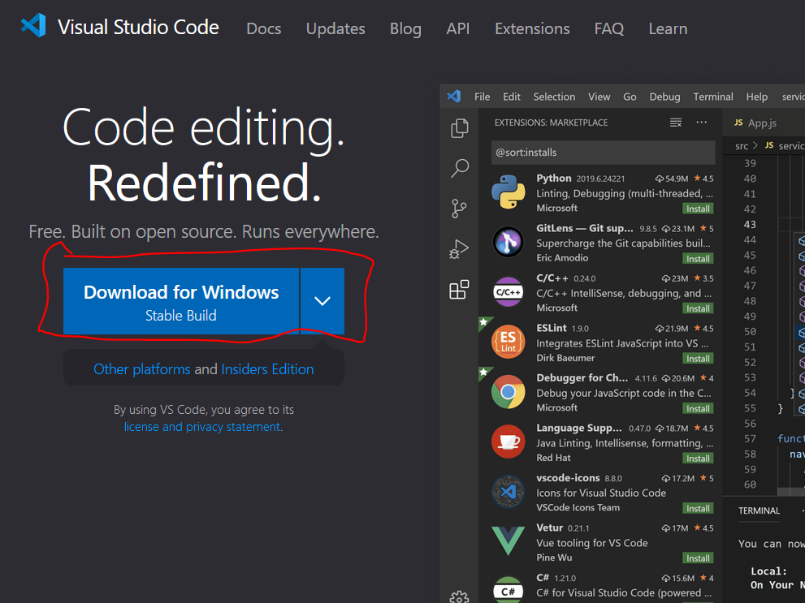
Task: Click the Download for Windows button
Action: (180, 299)
